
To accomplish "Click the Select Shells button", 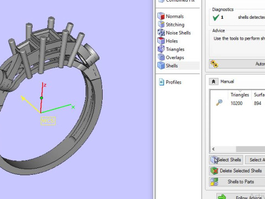I will [226, 160].
